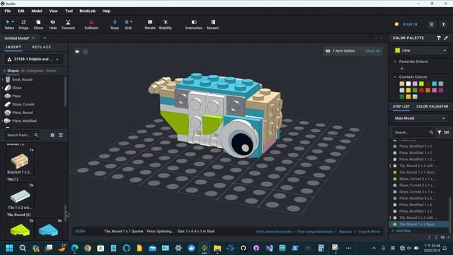Viewport: 453px width, 255px height.
Task: Pick the Tile 1 x 2 part thumbnail
Action: [x=20, y=197]
